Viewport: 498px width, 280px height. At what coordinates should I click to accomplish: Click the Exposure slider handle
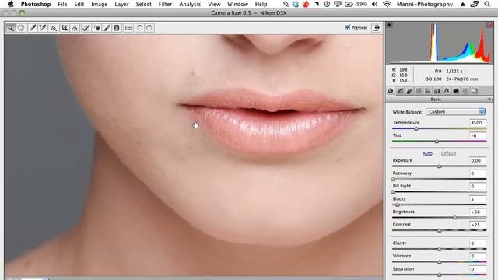(440, 166)
